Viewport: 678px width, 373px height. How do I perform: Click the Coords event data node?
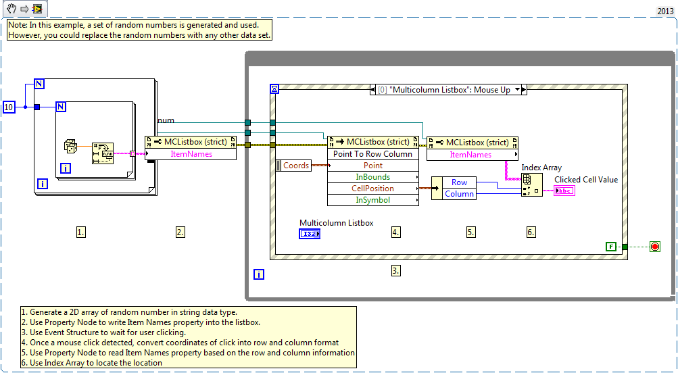coord(293,166)
